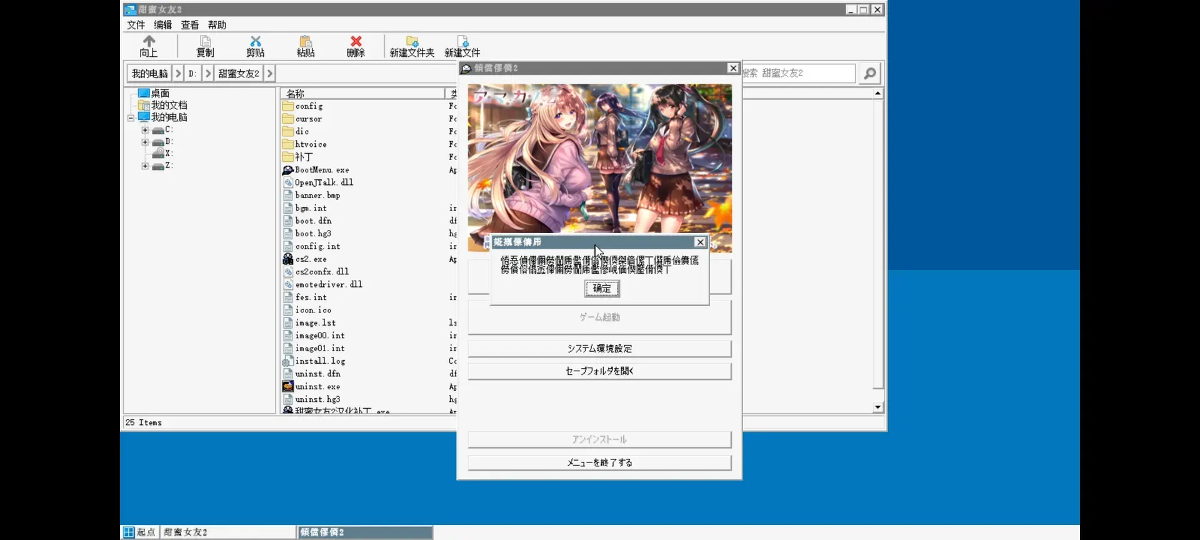Click the magnifier search button
The width and height of the screenshot is (1200, 540).
(x=869, y=73)
